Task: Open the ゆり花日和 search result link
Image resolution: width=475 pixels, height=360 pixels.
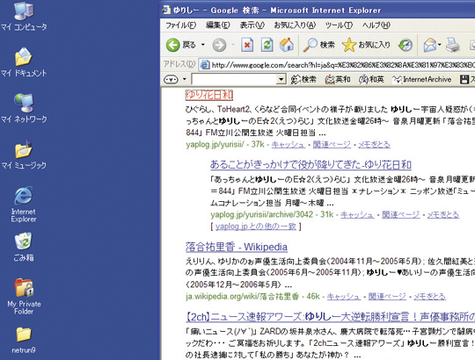Action: (209, 95)
